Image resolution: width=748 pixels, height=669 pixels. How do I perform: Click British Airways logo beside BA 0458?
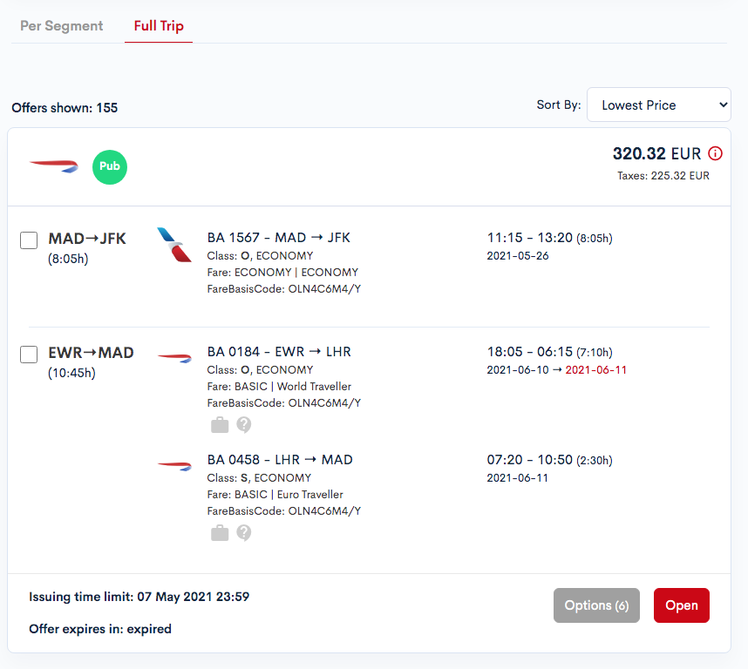click(x=174, y=466)
